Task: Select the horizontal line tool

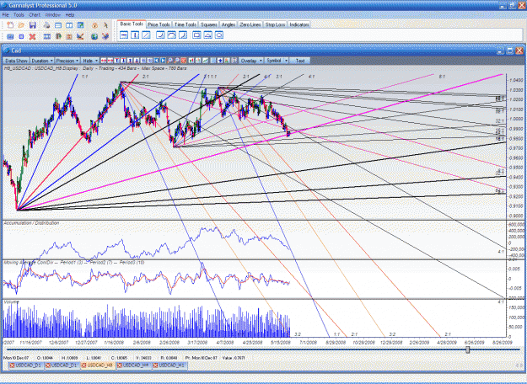Action: tap(124, 35)
